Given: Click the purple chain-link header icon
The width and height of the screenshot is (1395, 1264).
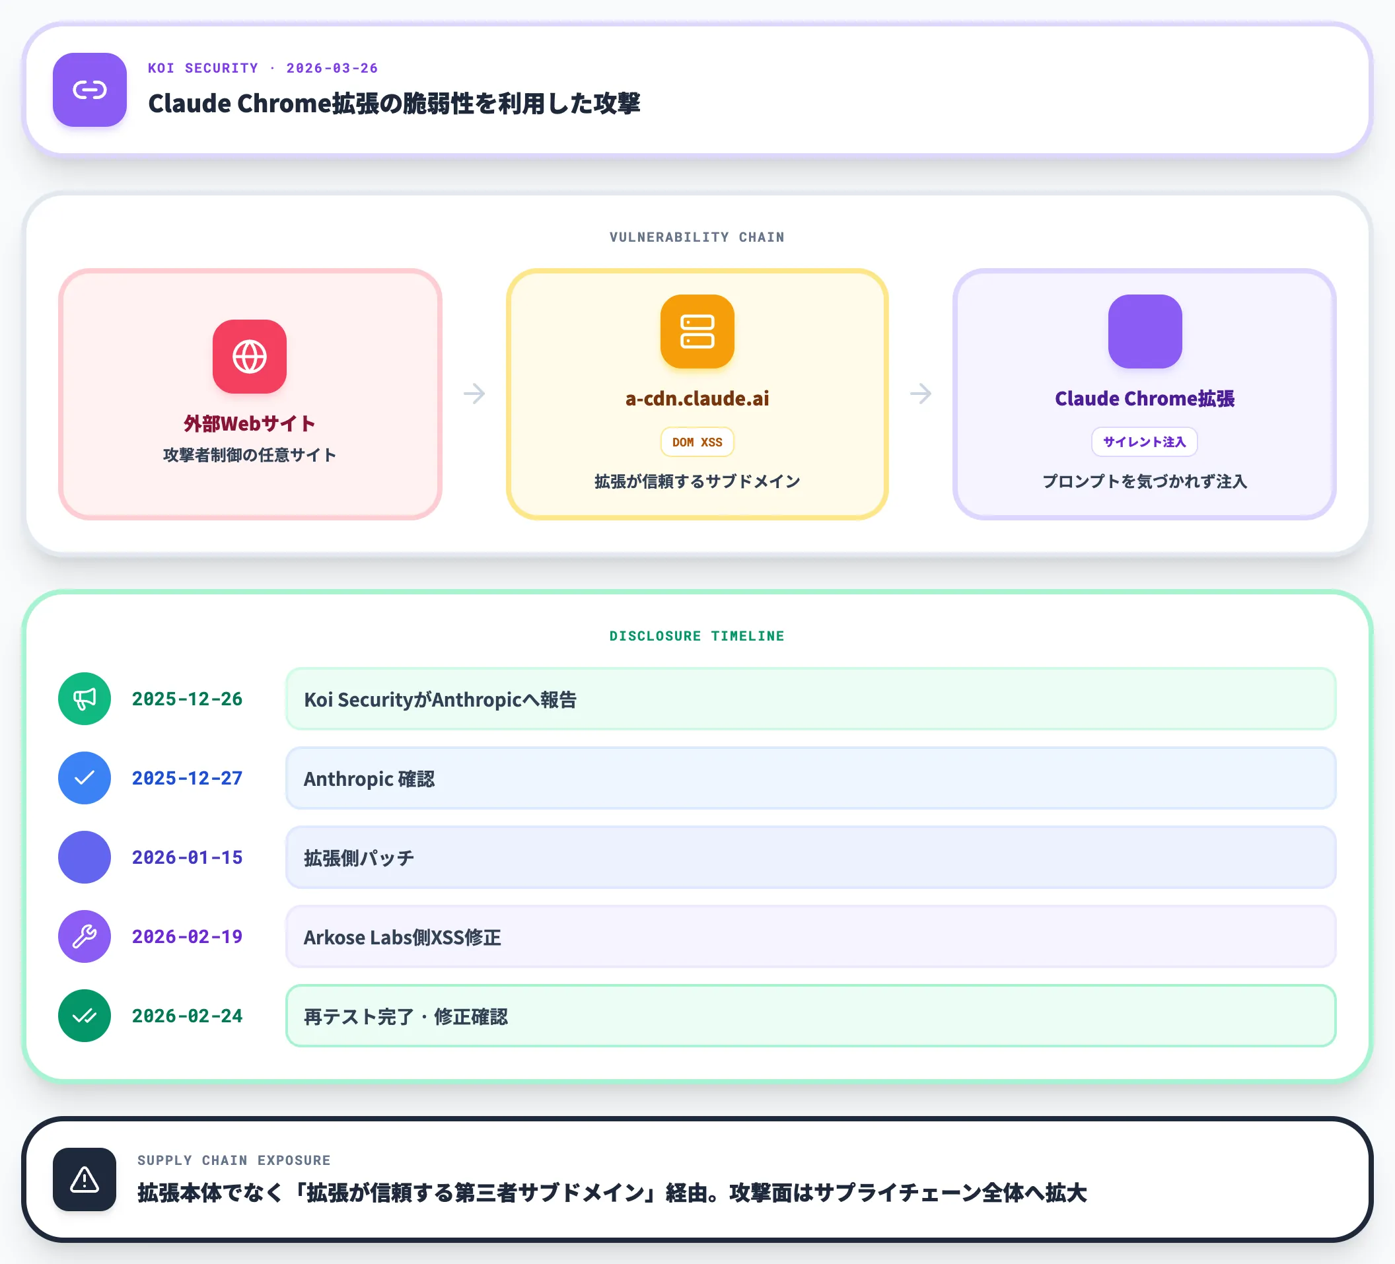Looking at the screenshot, I should point(90,90).
